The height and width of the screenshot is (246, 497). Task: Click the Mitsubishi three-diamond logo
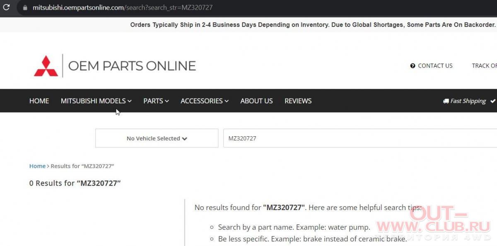pyautogui.click(x=46, y=66)
